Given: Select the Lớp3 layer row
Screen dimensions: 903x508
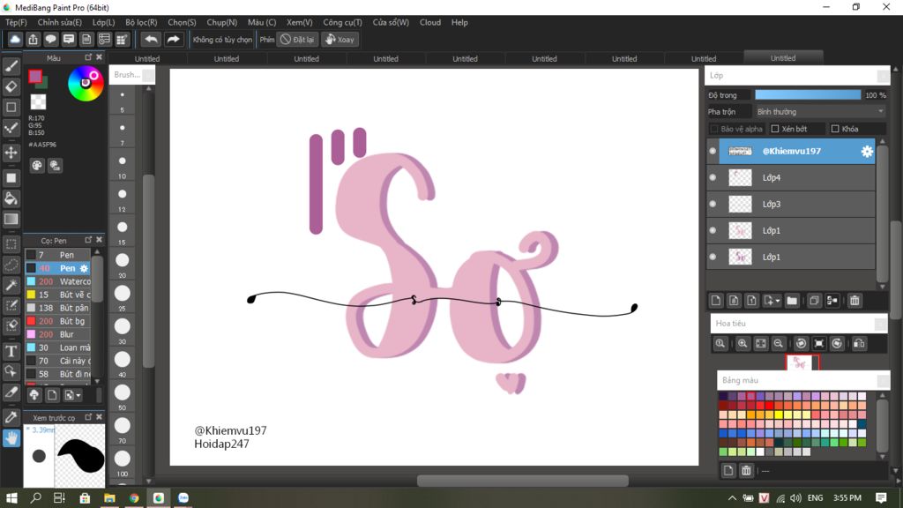Looking at the screenshot, I should click(791, 204).
